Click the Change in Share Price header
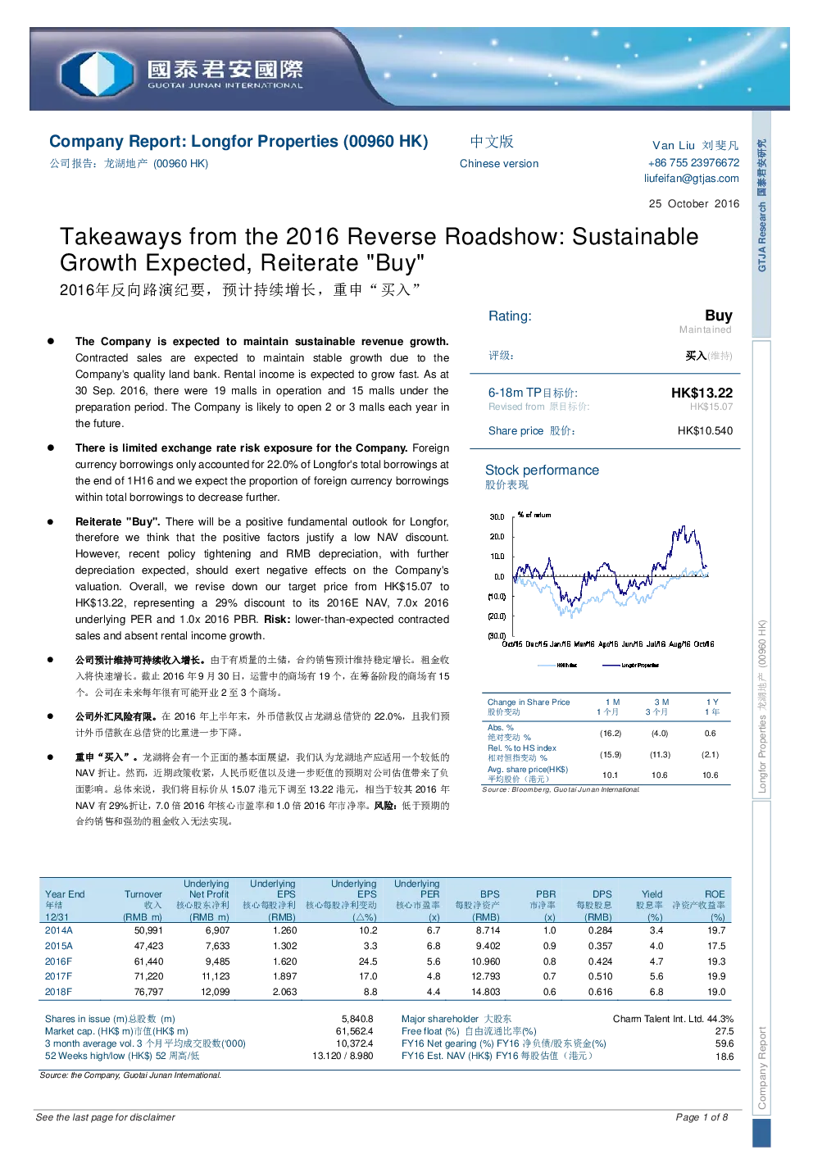 [529, 702]
